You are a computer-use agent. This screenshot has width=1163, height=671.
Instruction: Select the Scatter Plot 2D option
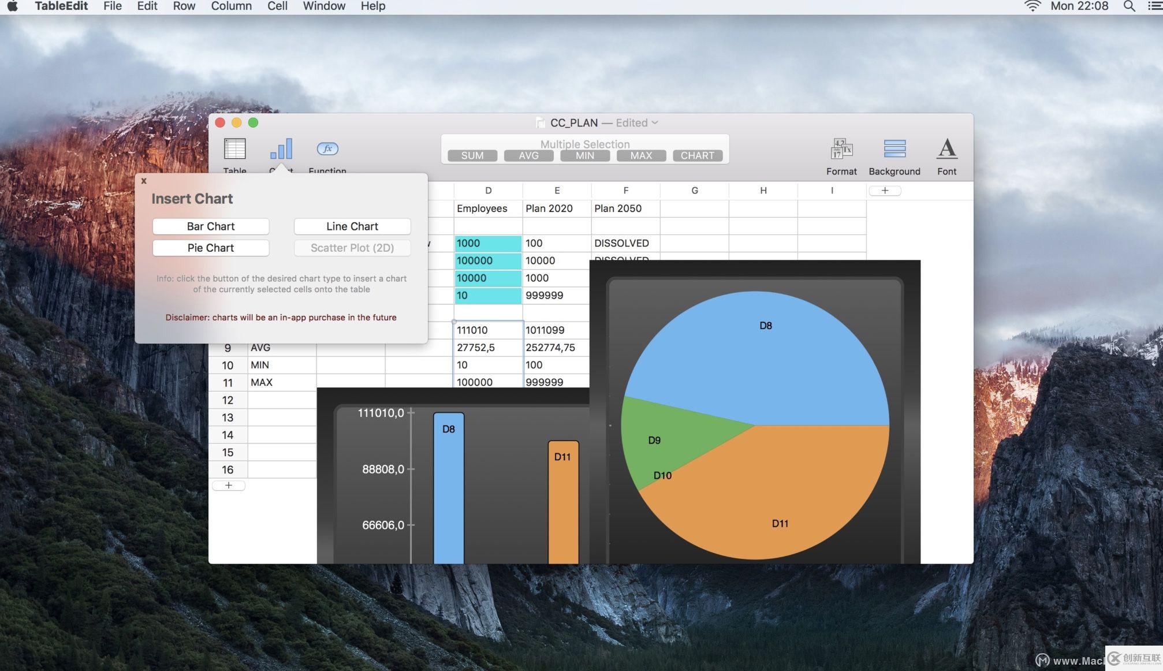[x=352, y=248]
